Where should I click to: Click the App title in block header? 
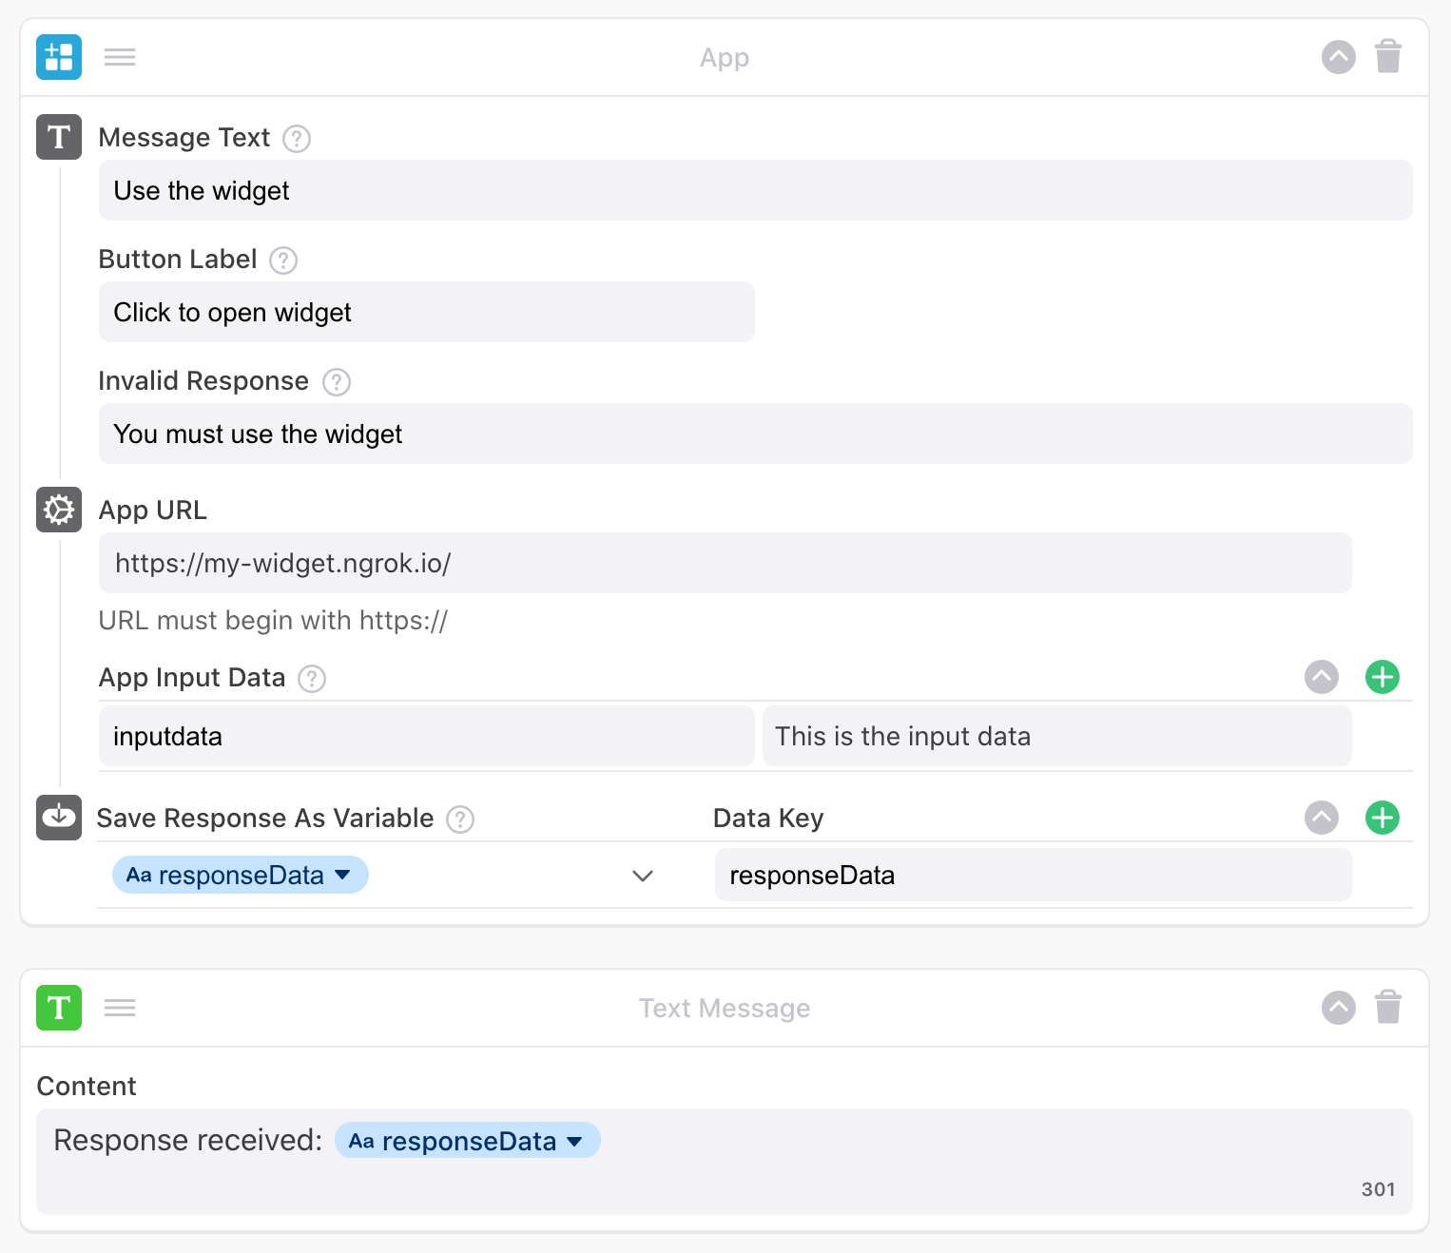point(725,57)
